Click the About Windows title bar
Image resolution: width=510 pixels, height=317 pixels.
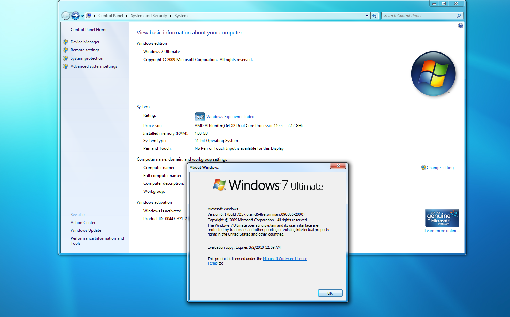[259, 167]
